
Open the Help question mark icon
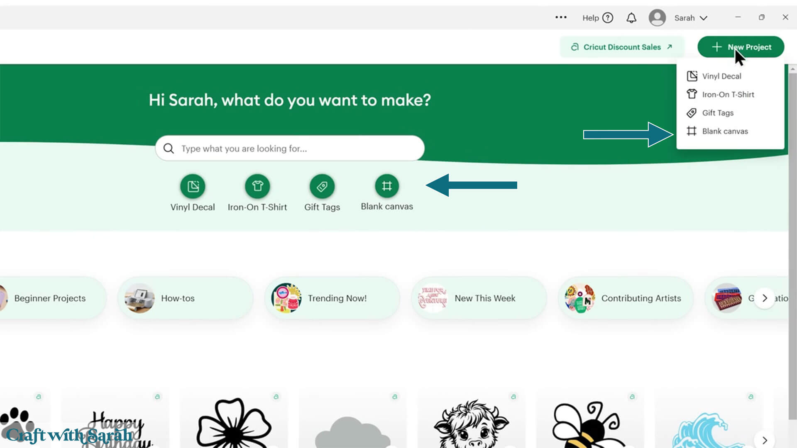[608, 18]
